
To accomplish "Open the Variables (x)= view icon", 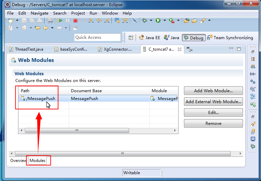I will [x=253, y=74].
